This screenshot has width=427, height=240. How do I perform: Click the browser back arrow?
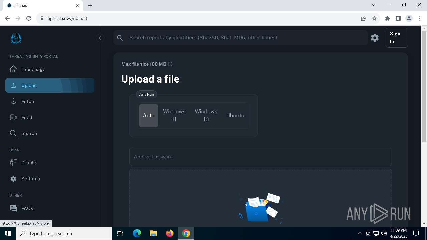pos(7,18)
